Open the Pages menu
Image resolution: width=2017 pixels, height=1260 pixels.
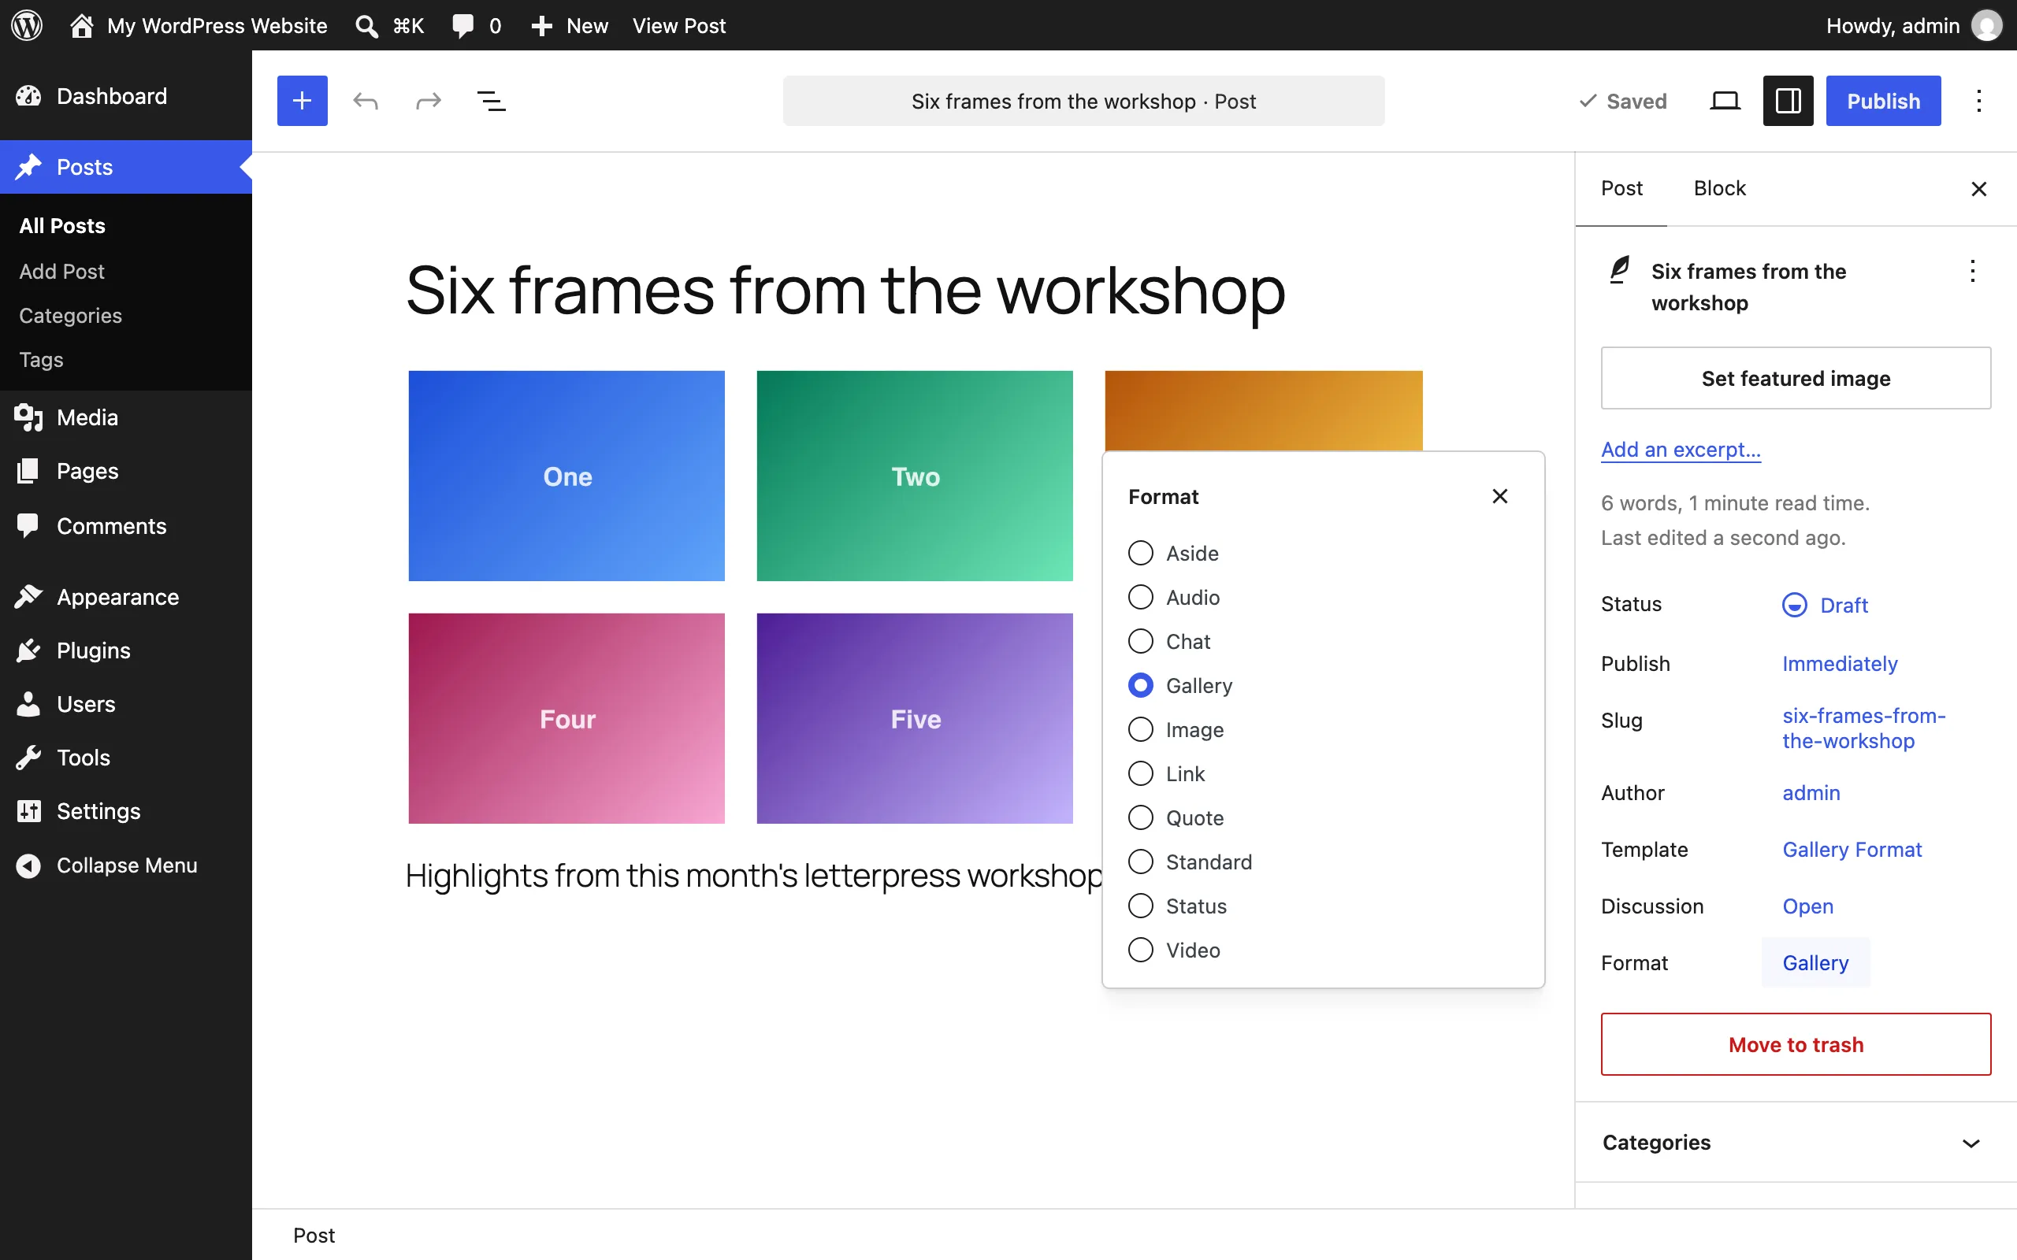pos(126,471)
